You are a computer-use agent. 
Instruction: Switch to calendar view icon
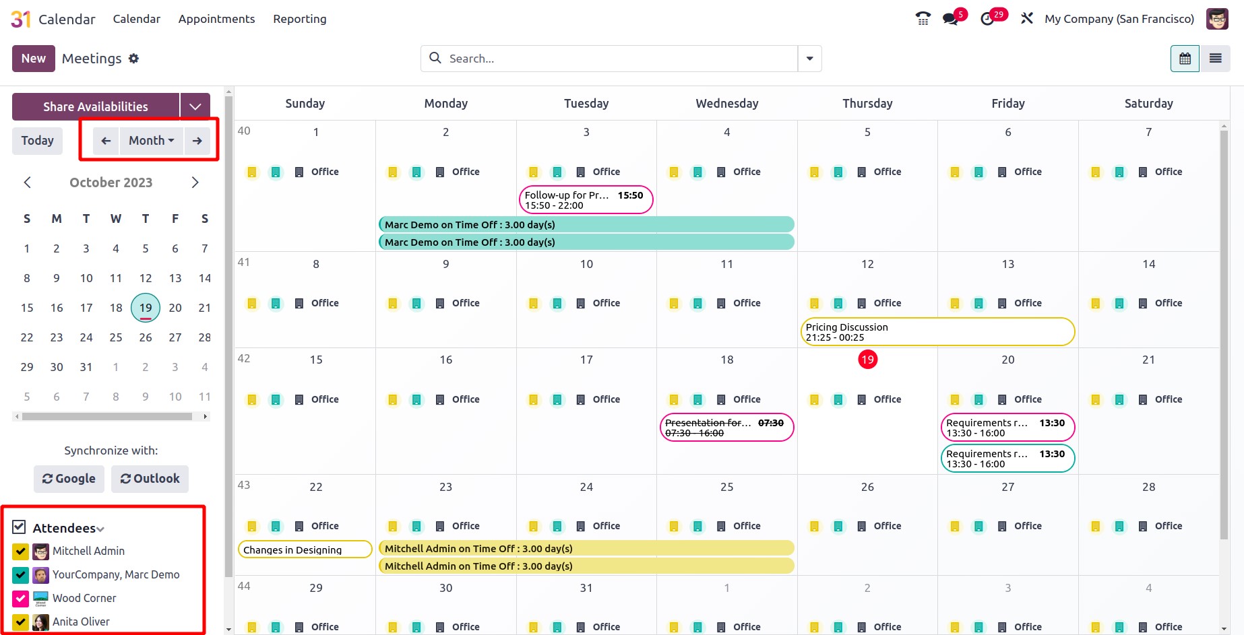pos(1185,59)
